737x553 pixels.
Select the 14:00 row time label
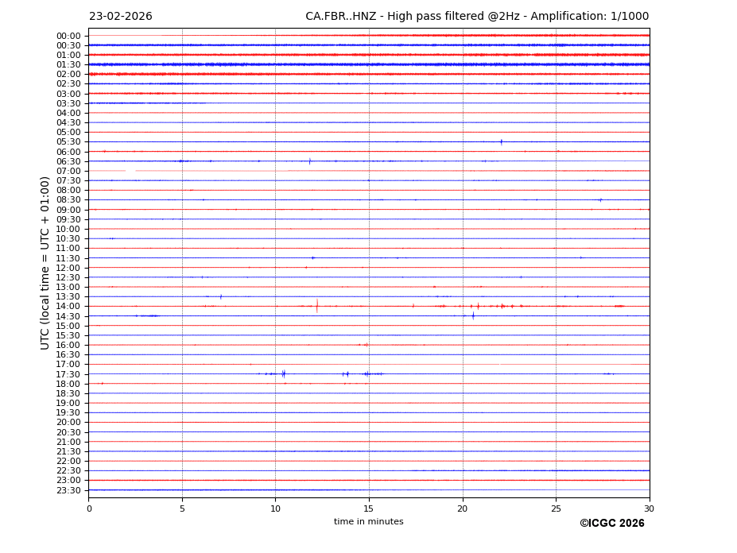point(68,307)
